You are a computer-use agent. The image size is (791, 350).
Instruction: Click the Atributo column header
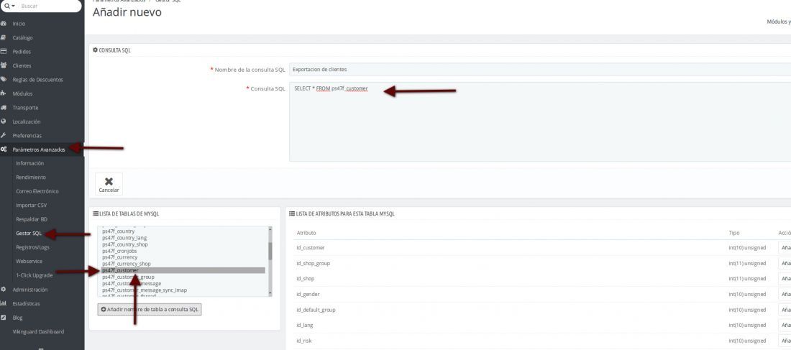[306, 233]
